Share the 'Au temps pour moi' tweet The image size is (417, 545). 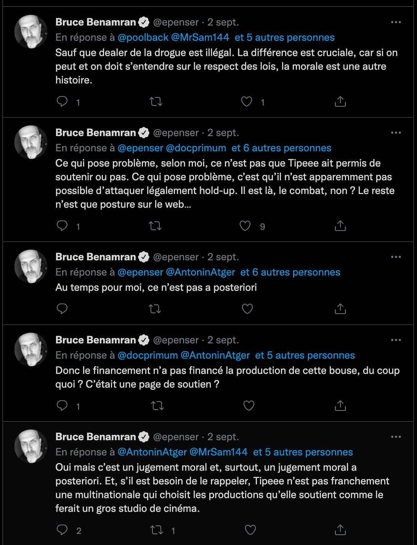(340, 309)
